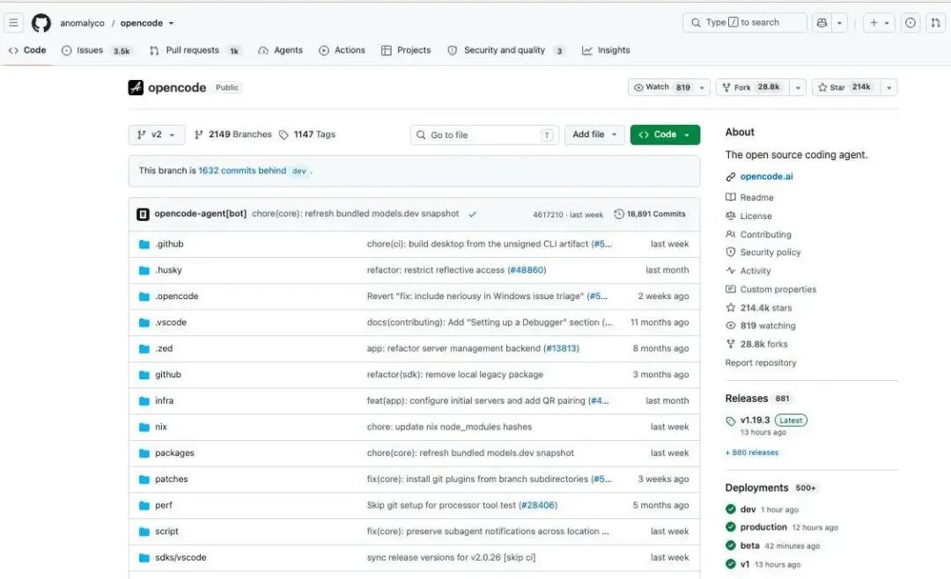Open pull request #48860 link
This screenshot has width=951, height=579.
pos(527,270)
